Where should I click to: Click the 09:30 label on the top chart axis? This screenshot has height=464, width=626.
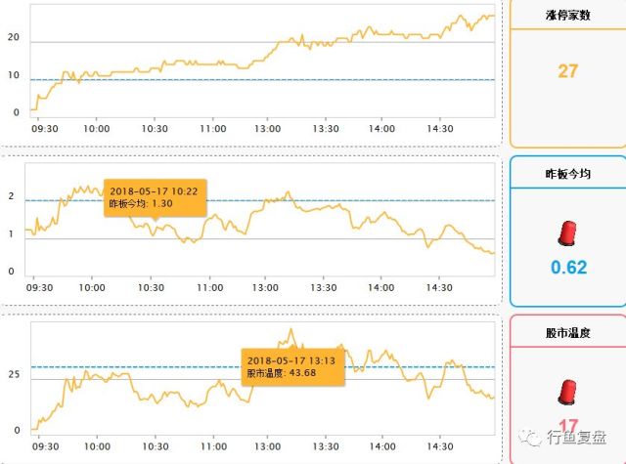(x=43, y=129)
